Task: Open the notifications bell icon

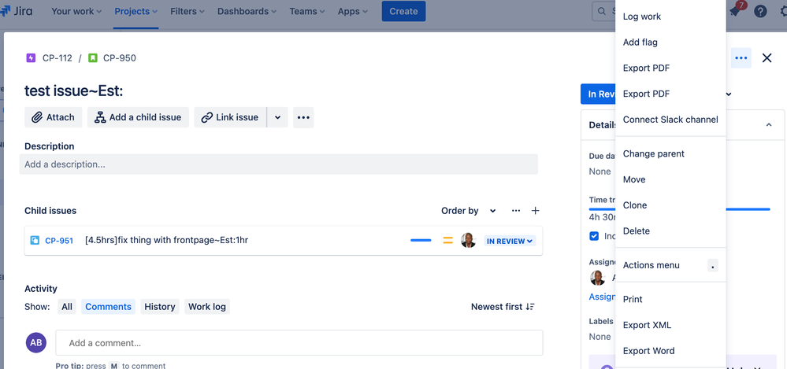Action: tap(736, 11)
